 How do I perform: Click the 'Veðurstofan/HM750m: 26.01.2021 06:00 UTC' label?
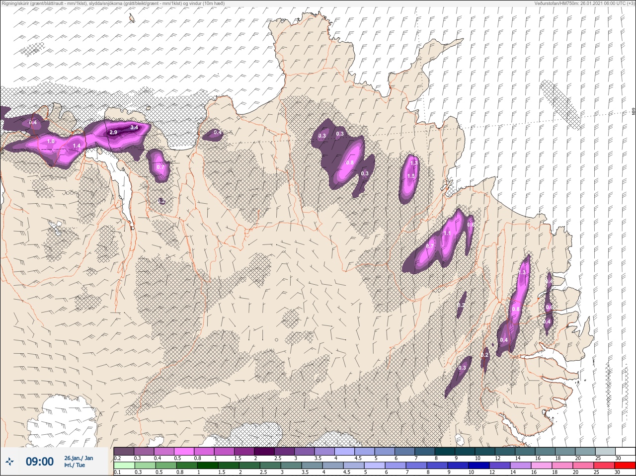point(585,3)
